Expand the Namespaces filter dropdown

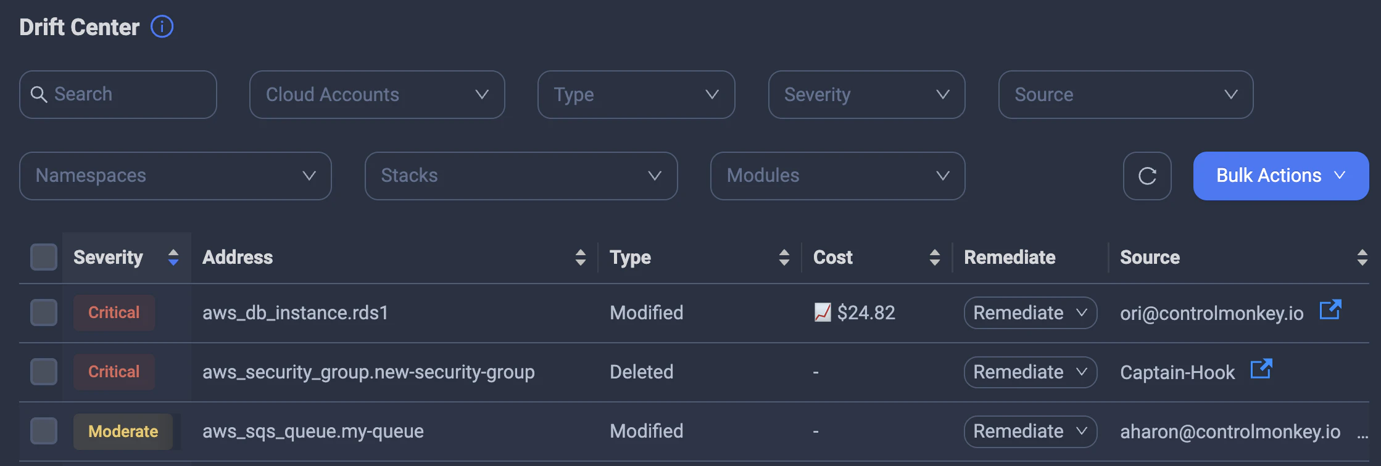point(175,176)
